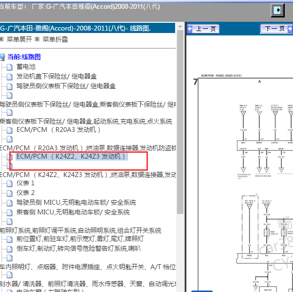Open the 仪表 1 diagram
Image resolution: width=293 pixels, height=292 pixels.
25,183
